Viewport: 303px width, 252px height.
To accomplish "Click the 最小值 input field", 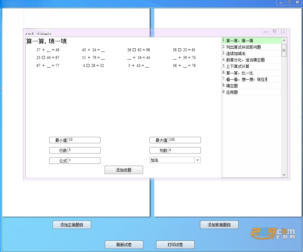I will (84, 140).
